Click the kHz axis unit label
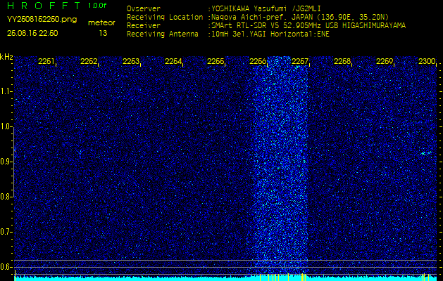 point(6,57)
